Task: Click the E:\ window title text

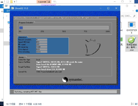Action: 55,2
